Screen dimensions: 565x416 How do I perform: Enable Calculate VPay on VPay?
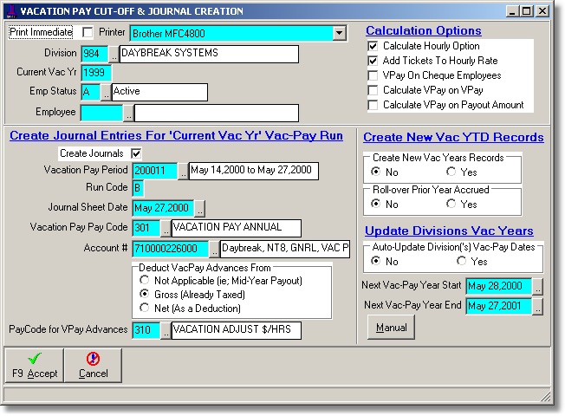(373, 90)
